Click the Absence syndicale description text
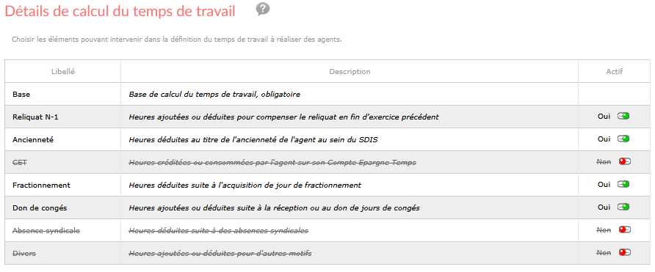The width and height of the screenshot is (655, 272). point(219,230)
